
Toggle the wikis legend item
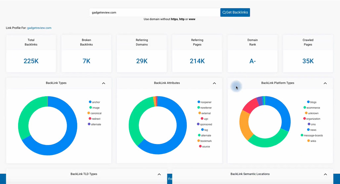click(312, 141)
